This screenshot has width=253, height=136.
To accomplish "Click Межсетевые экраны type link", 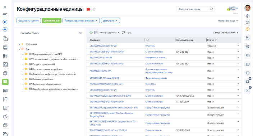I will tap(156, 58).
